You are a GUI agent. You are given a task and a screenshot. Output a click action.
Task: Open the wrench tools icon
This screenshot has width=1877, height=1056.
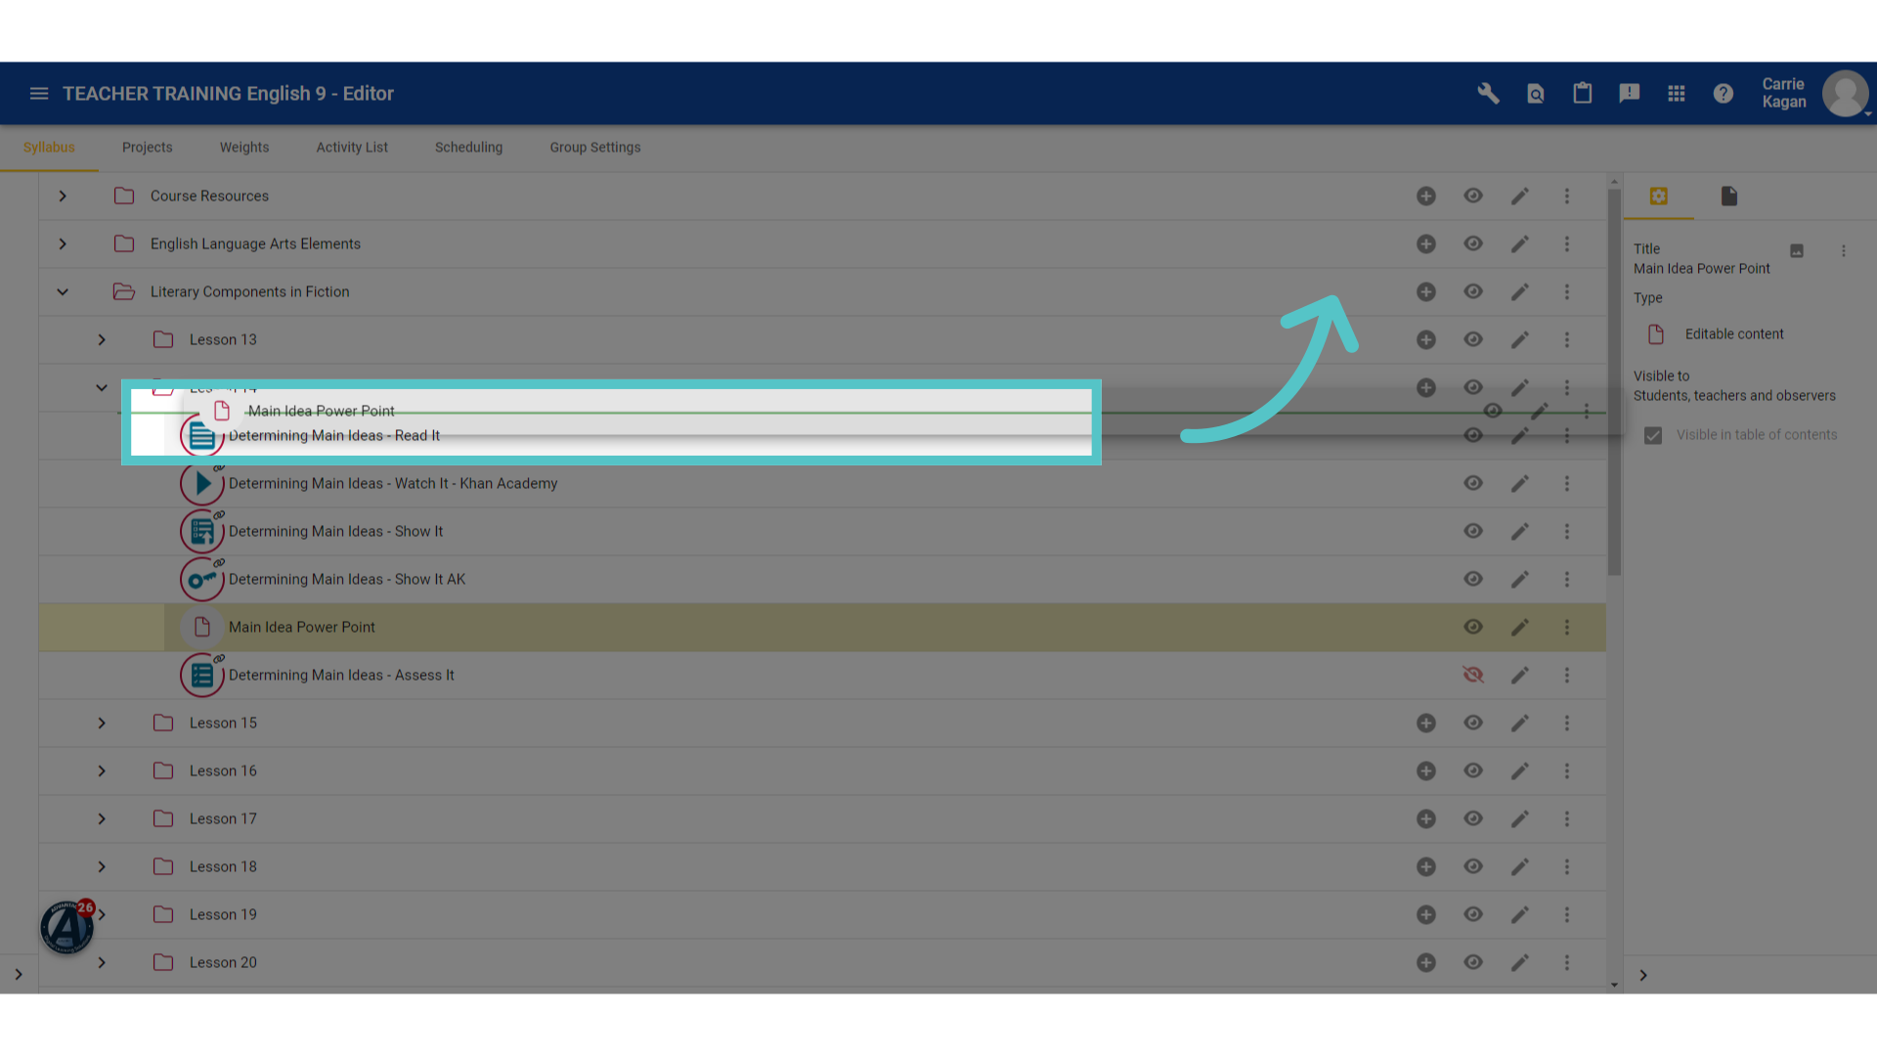tap(1488, 94)
